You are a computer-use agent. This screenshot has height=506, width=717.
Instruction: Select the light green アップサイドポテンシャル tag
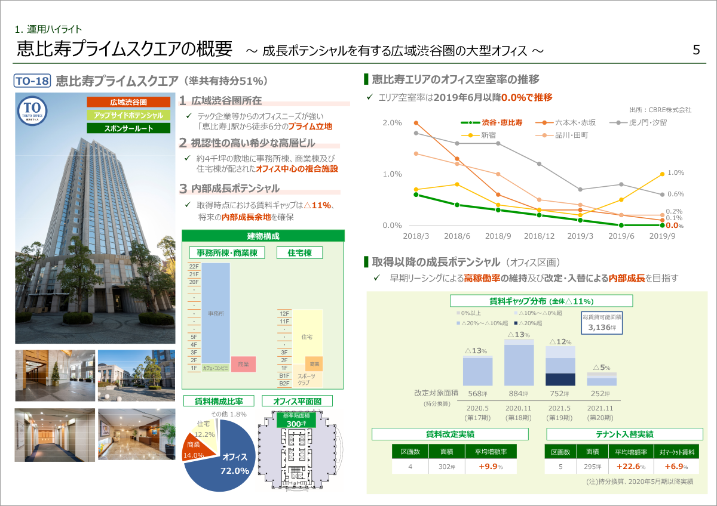click(x=128, y=115)
